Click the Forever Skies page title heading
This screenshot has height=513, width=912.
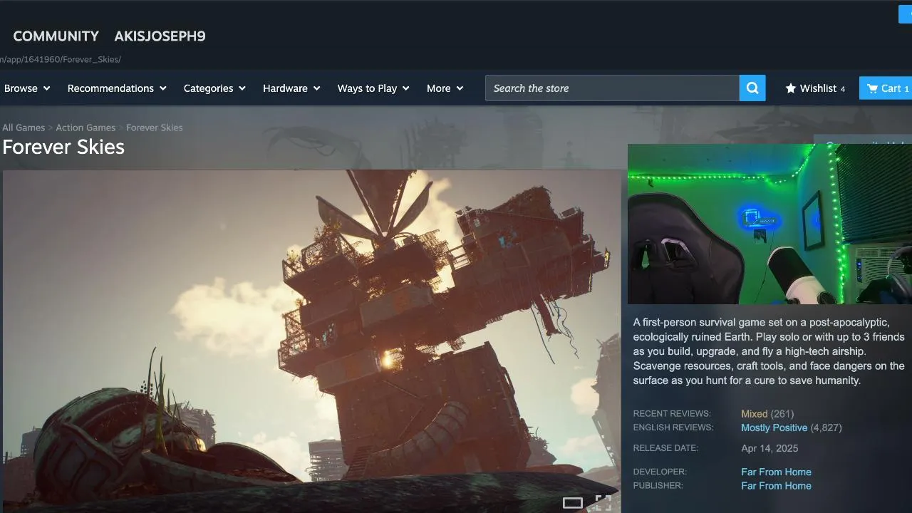(x=63, y=147)
